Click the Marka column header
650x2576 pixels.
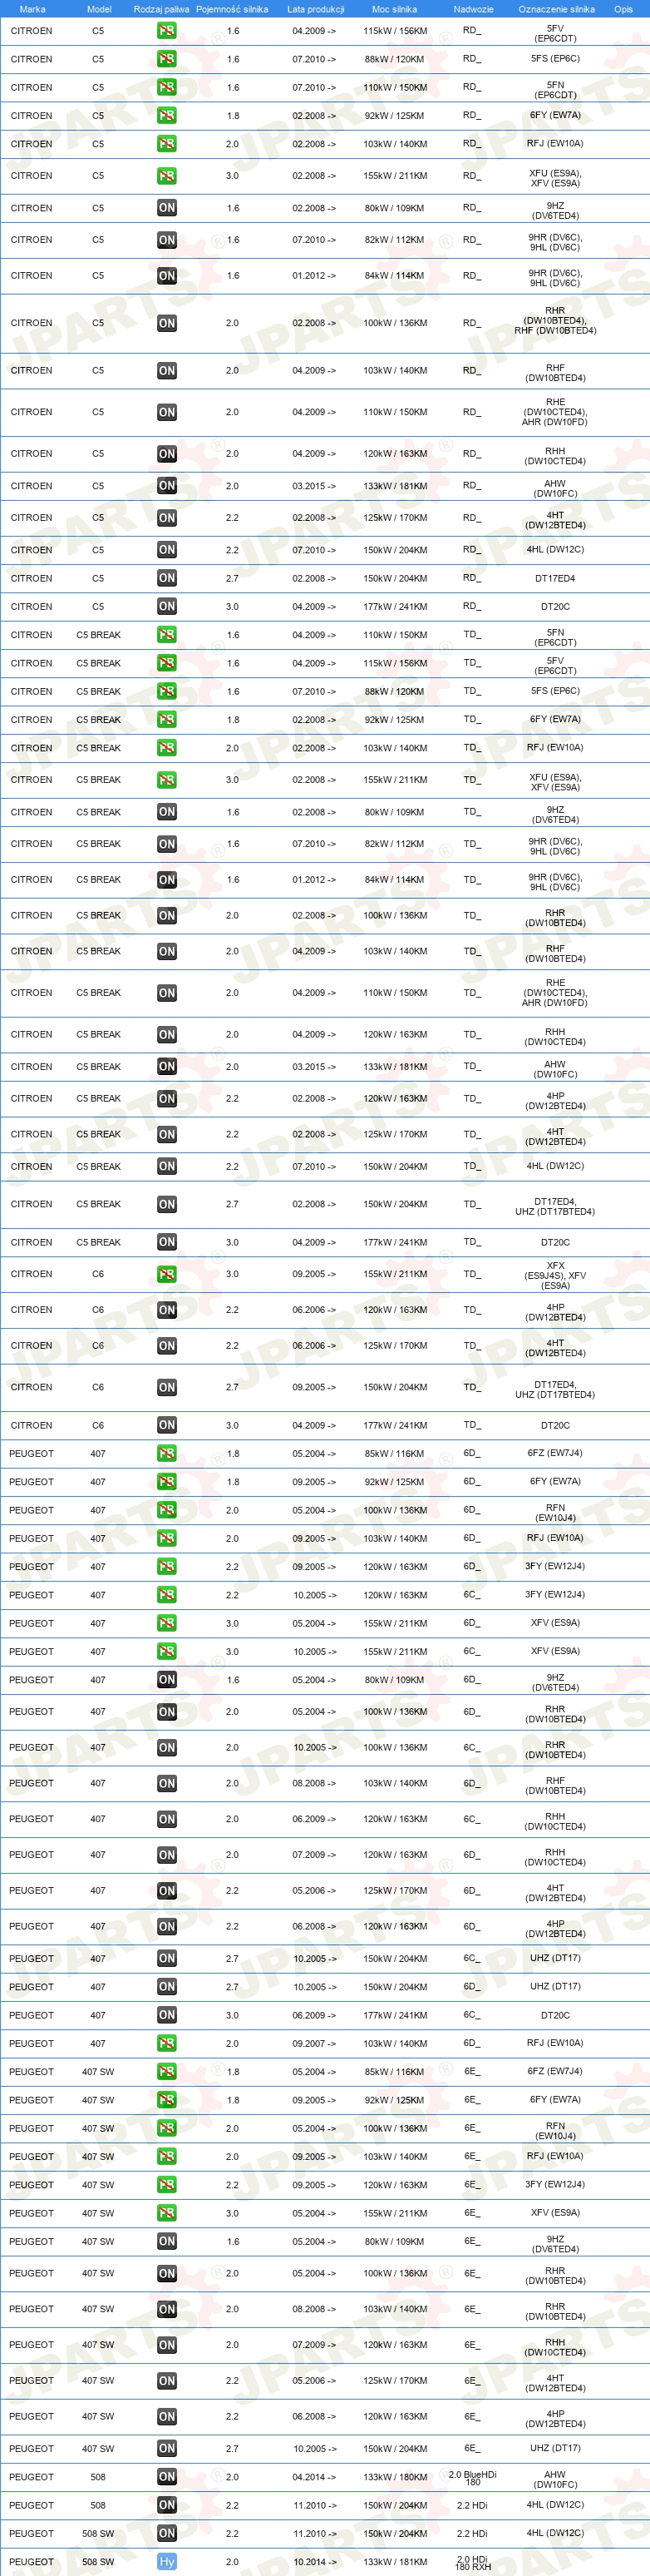(32, 9)
